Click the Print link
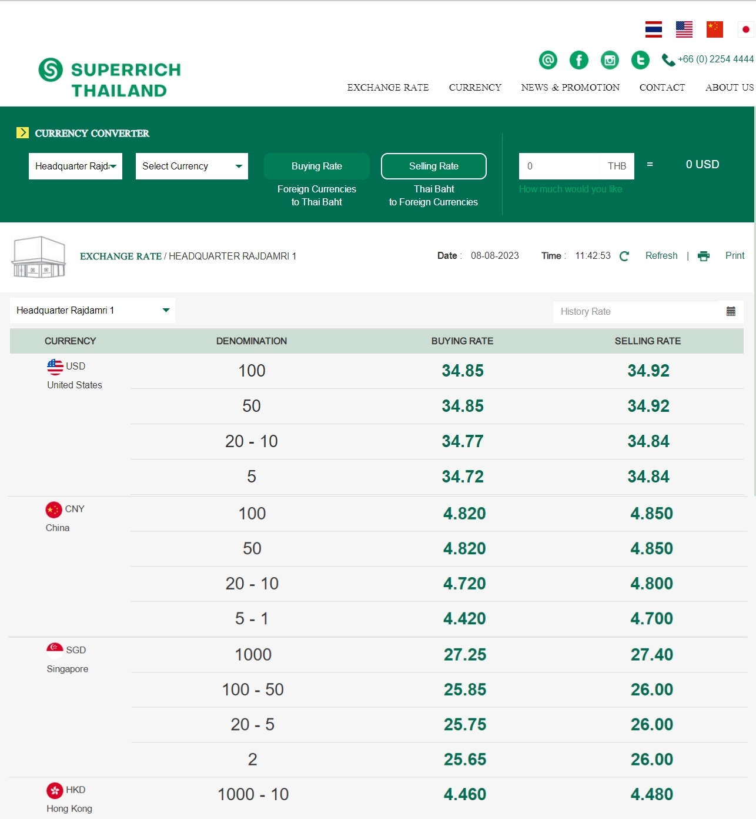 [735, 256]
